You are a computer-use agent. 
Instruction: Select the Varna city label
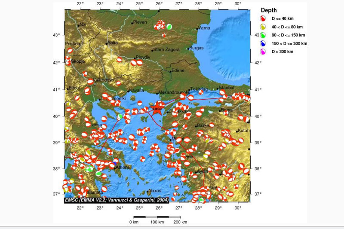click(x=205, y=28)
